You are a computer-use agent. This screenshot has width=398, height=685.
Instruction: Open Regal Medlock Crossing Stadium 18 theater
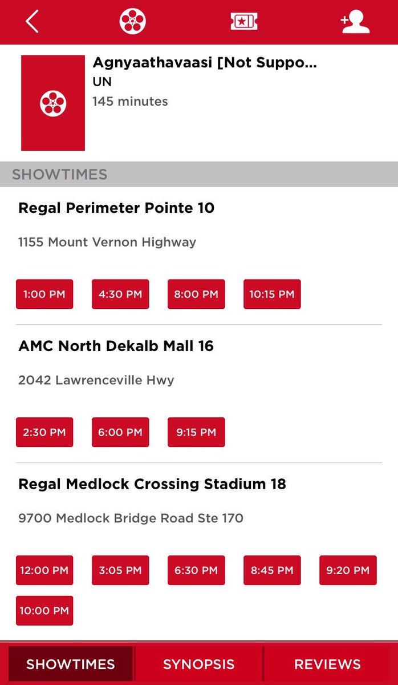click(x=152, y=484)
